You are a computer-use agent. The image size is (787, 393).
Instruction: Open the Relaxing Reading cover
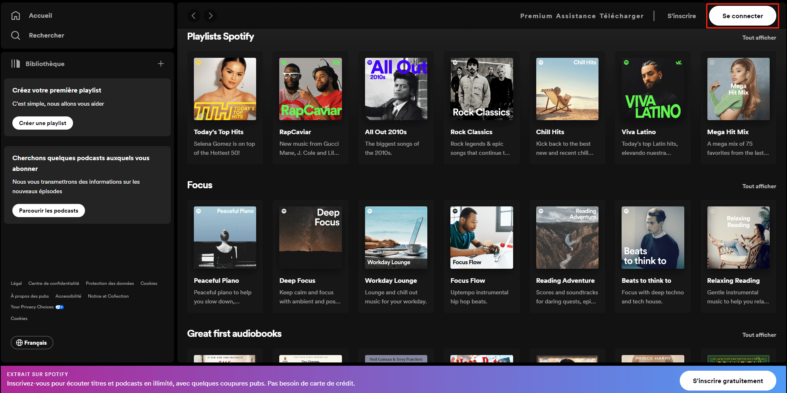coord(738,237)
